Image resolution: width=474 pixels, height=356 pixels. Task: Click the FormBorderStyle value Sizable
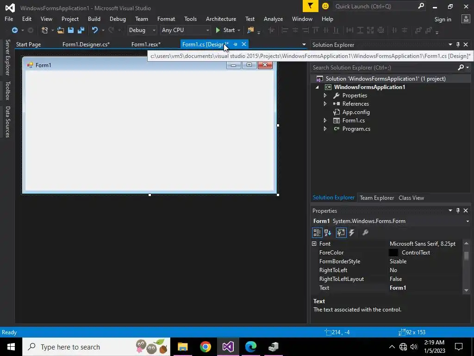398,261
